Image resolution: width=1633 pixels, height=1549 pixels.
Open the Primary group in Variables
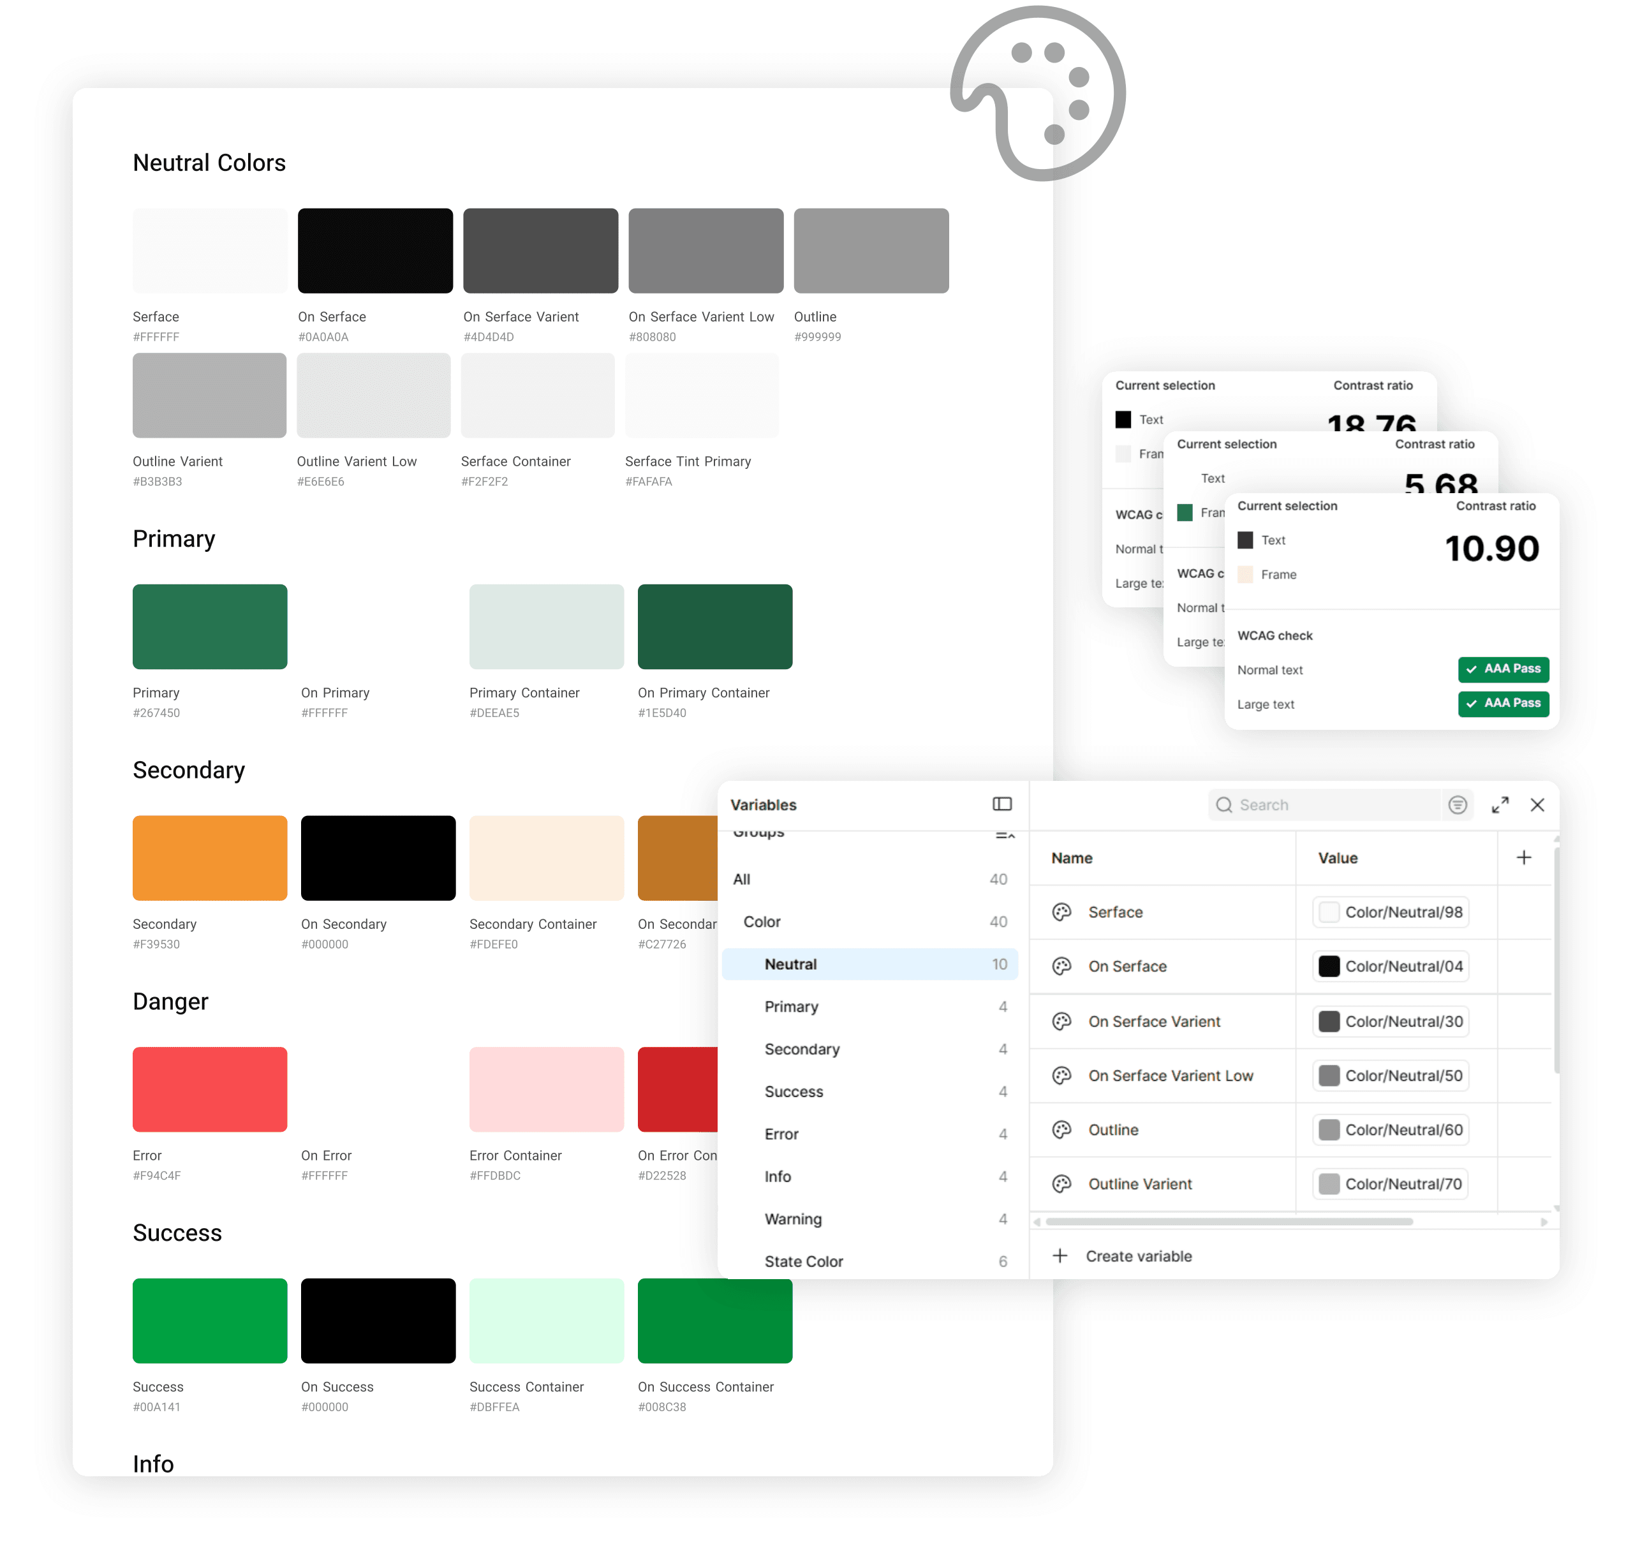[870, 1007]
